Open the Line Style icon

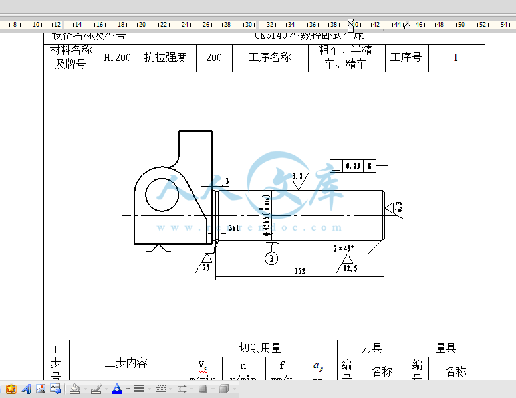point(140,389)
